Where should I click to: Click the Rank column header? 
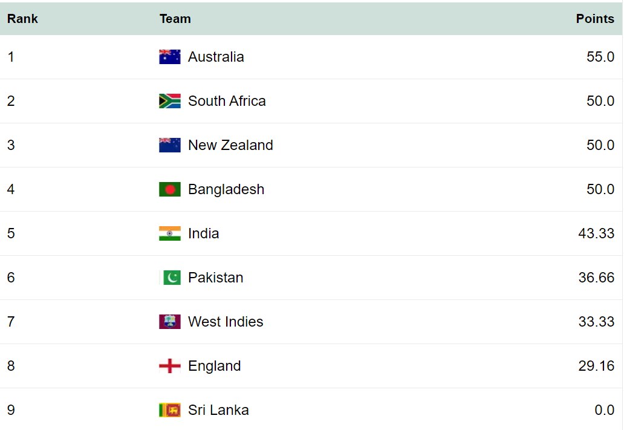coord(22,19)
